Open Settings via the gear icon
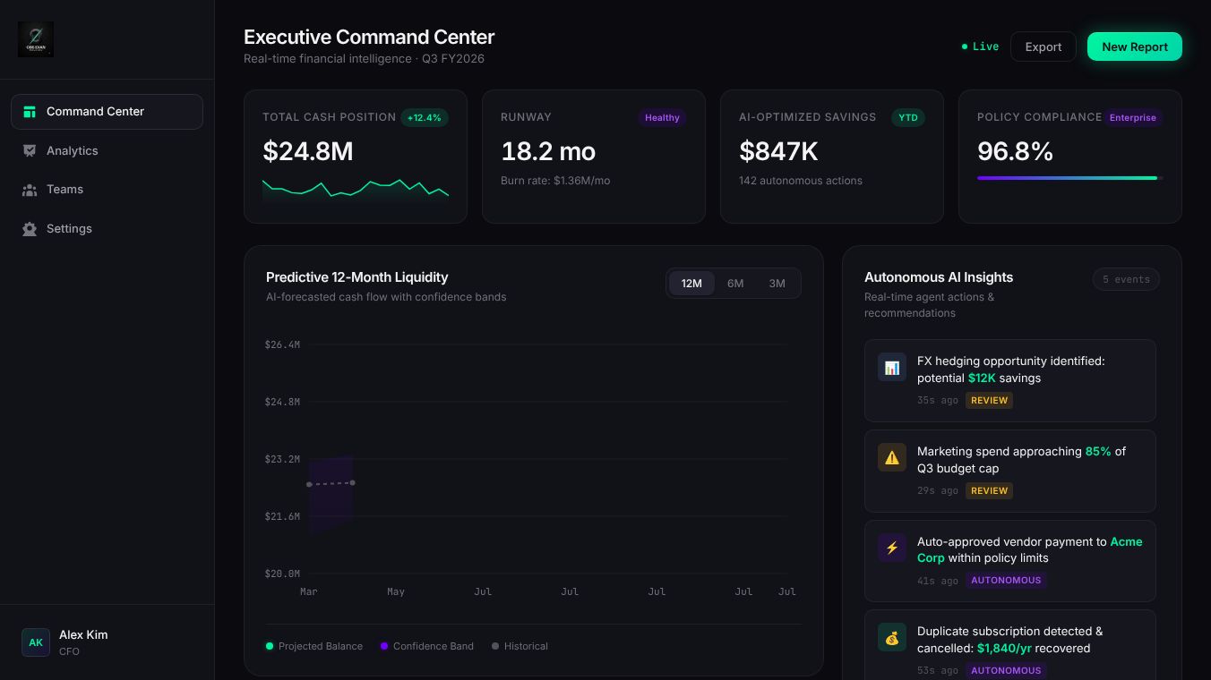Viewport: 1211px width, 680px height. tap(30, 229)
